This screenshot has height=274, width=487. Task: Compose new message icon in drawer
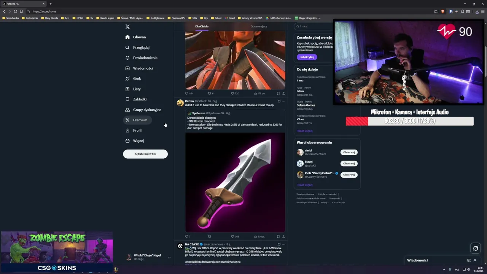click(469, 260)
